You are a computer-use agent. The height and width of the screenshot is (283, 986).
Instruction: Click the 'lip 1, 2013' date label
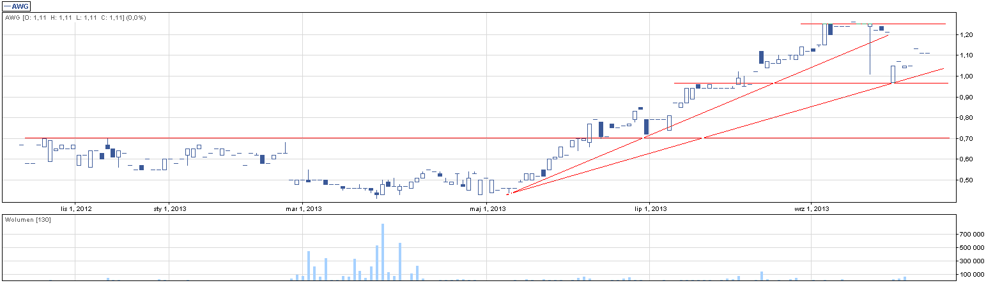[651, 208]
